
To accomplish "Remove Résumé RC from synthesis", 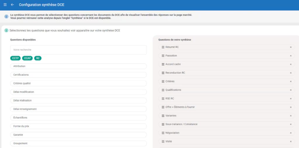I will [x=291, y=47].
